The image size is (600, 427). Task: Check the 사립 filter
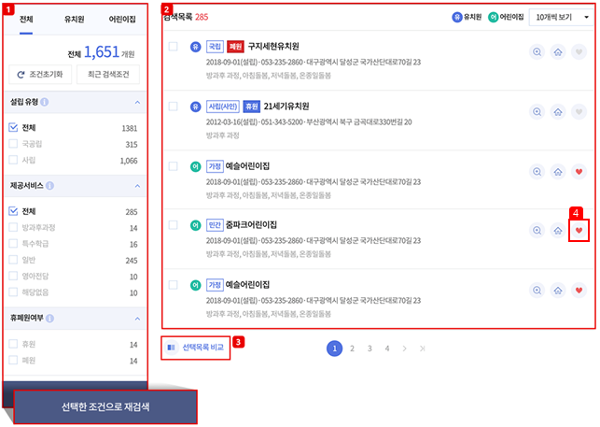pyautogui.click(x=13, y=160)
